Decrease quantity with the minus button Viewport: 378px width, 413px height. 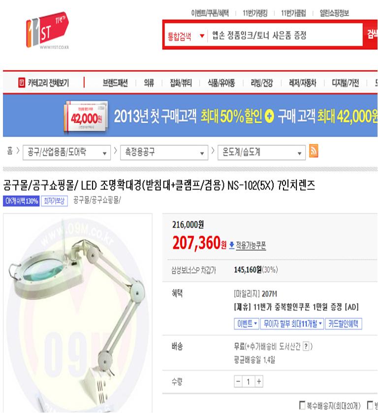(238, 381)
